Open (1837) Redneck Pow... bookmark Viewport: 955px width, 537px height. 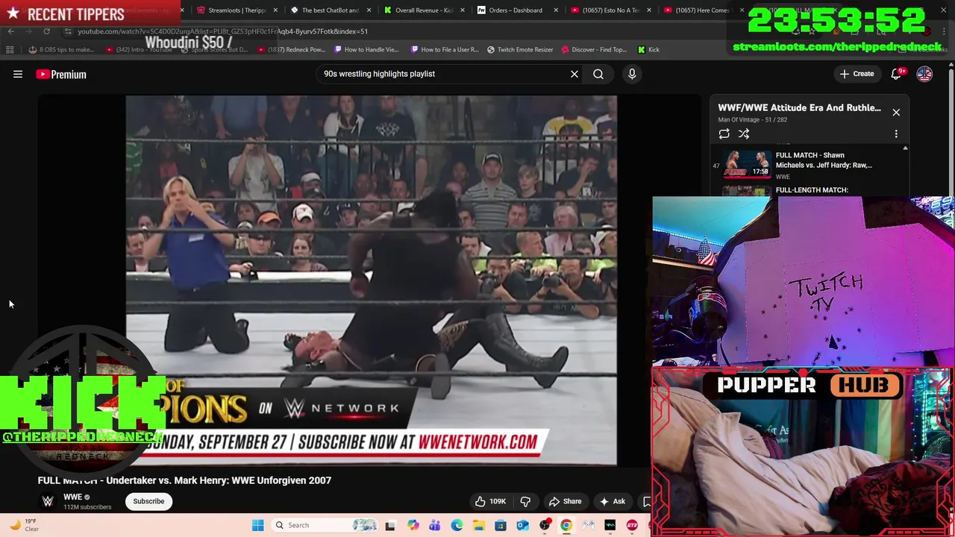pos(292,49)
